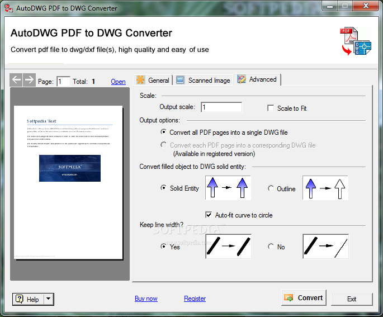Image resolution: width=383 pixels, height=317 pixels.
Task: Click the Buy now link
Action: point(146,299)
